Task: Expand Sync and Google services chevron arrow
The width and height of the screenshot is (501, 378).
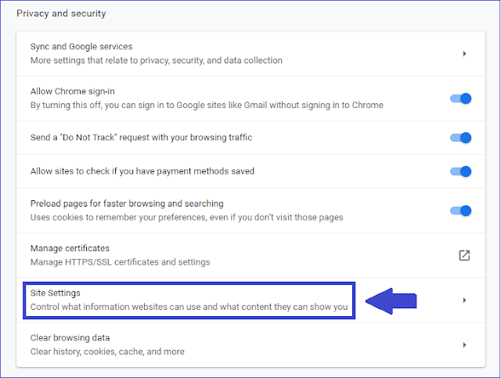Action: (x=464, y=54)
